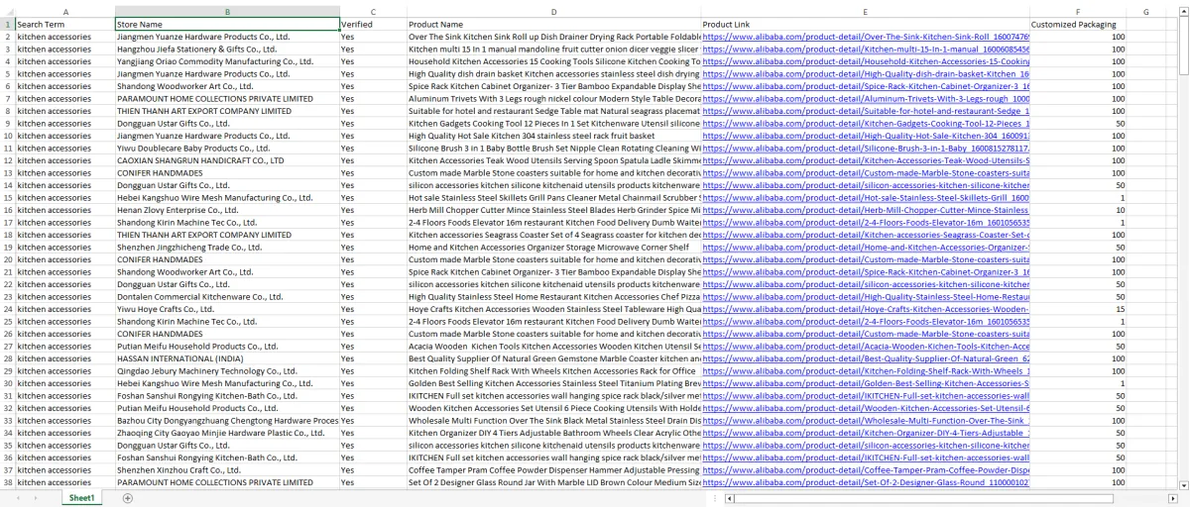The image size is (1190, 507).
Task: Open the Household-Kitchen-Accessories-15-Cooking link
Action: [866, 61]
